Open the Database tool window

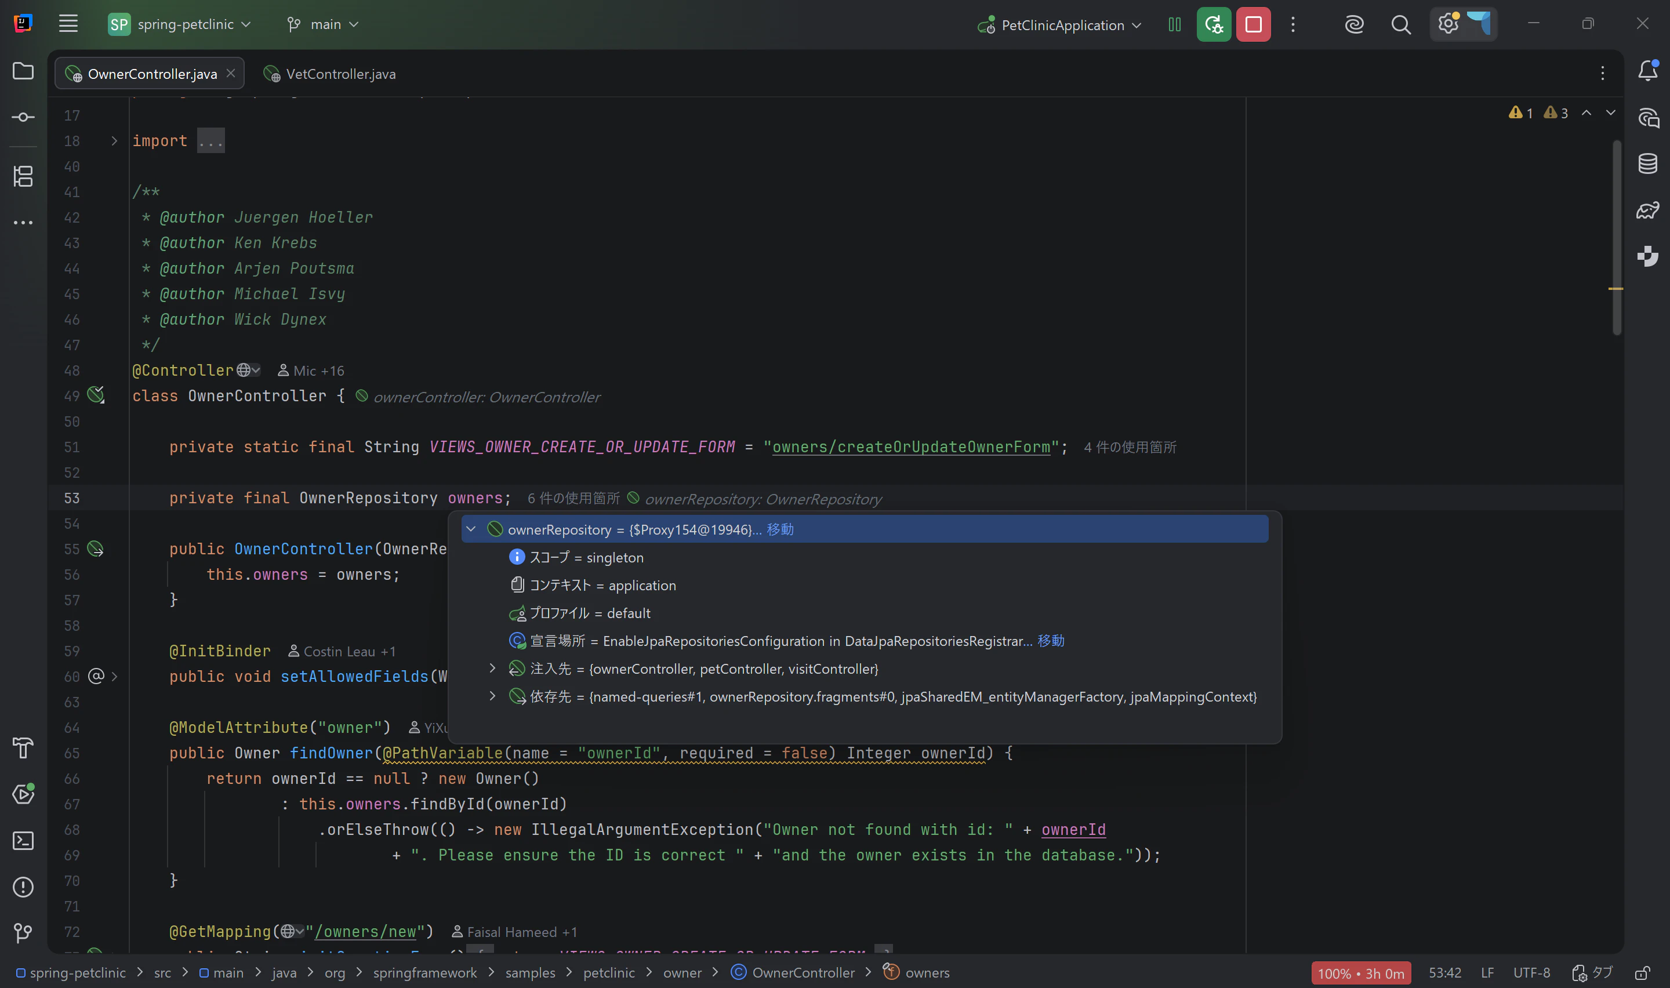click(x=1648, y=163)
